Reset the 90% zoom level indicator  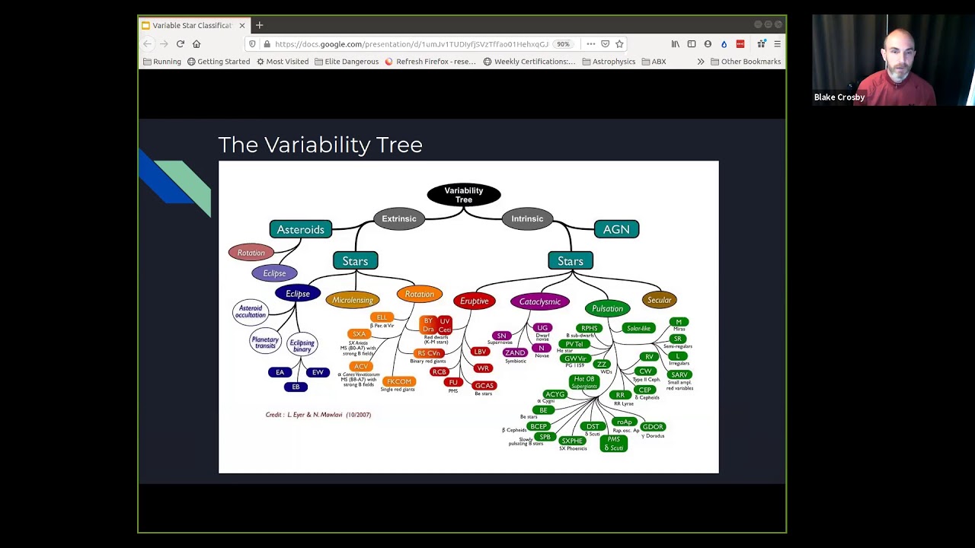(563, 44)
